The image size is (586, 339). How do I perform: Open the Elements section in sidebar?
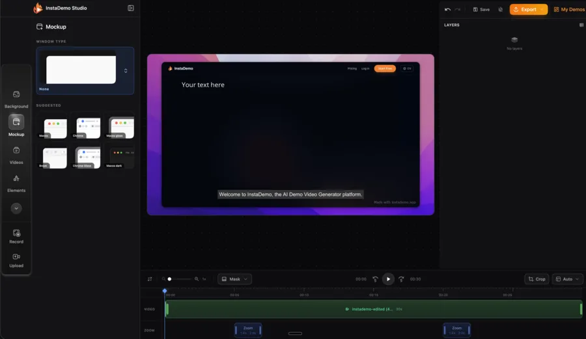(x=16, y=183)
